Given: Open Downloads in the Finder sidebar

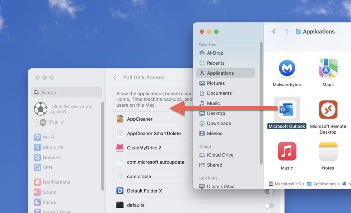Looking at the screenshot, I should [215, 124].
